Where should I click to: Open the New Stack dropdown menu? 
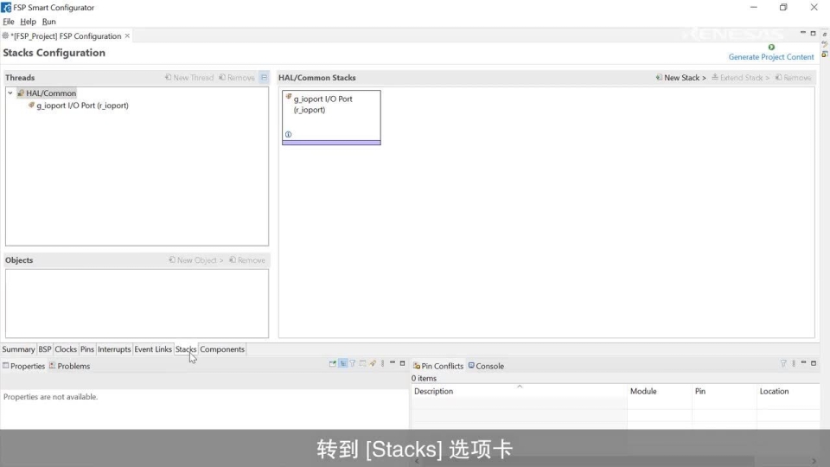coord(680,78)
